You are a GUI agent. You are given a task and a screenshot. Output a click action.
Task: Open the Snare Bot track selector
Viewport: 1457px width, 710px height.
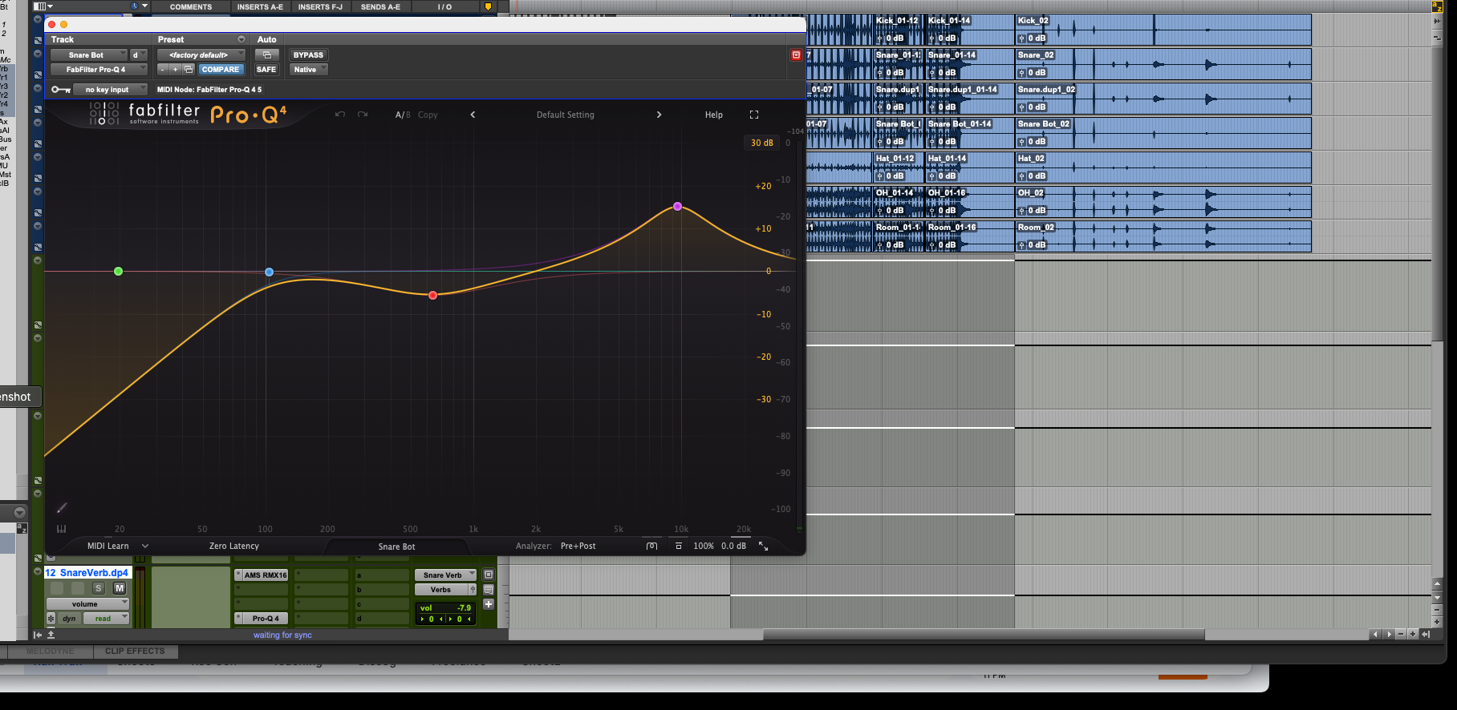click(88, 55)
